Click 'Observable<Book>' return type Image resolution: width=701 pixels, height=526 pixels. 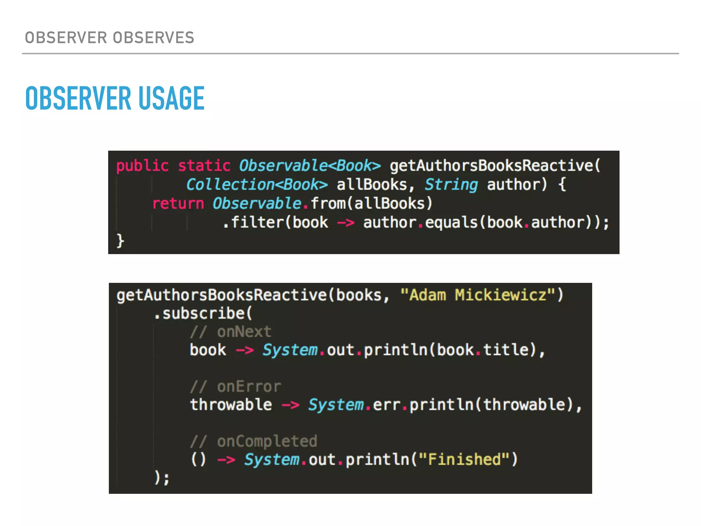click(x=310, y=166)
